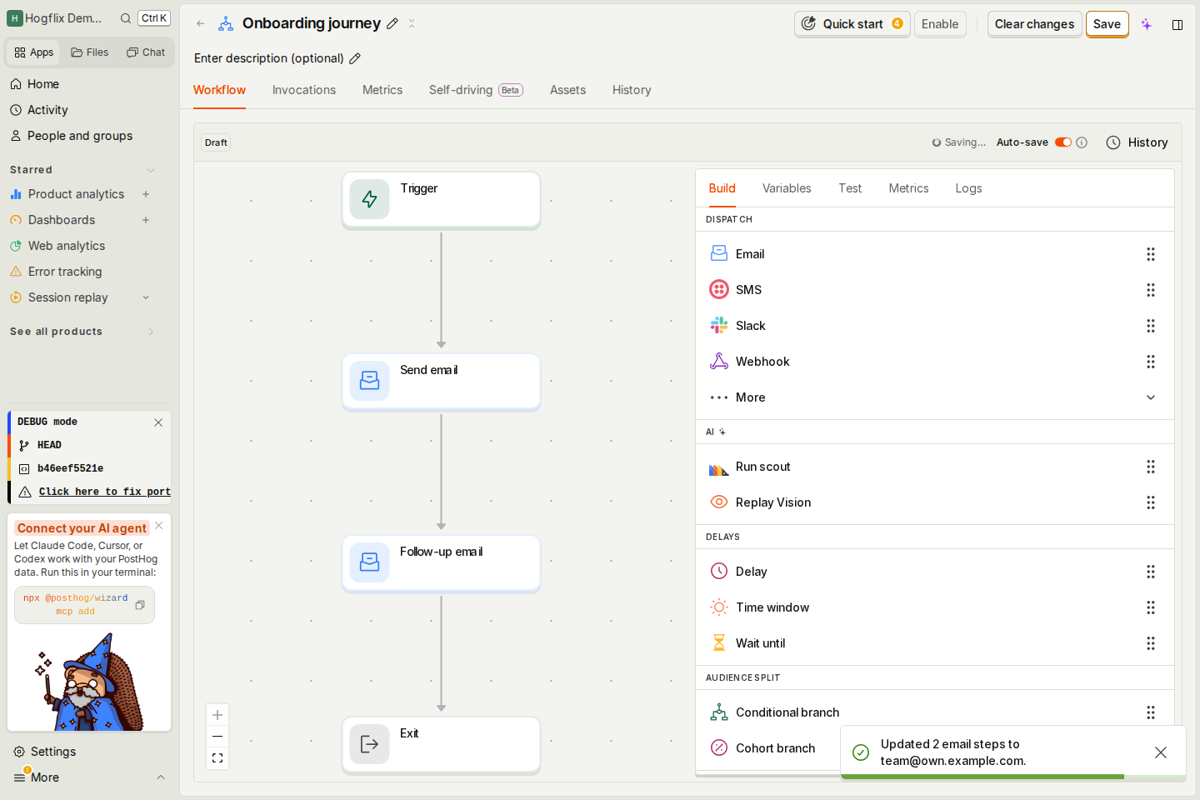Click the Run scout drag handle
1200x800 pixels.
pyautogui.click(x=1151, y=467)
